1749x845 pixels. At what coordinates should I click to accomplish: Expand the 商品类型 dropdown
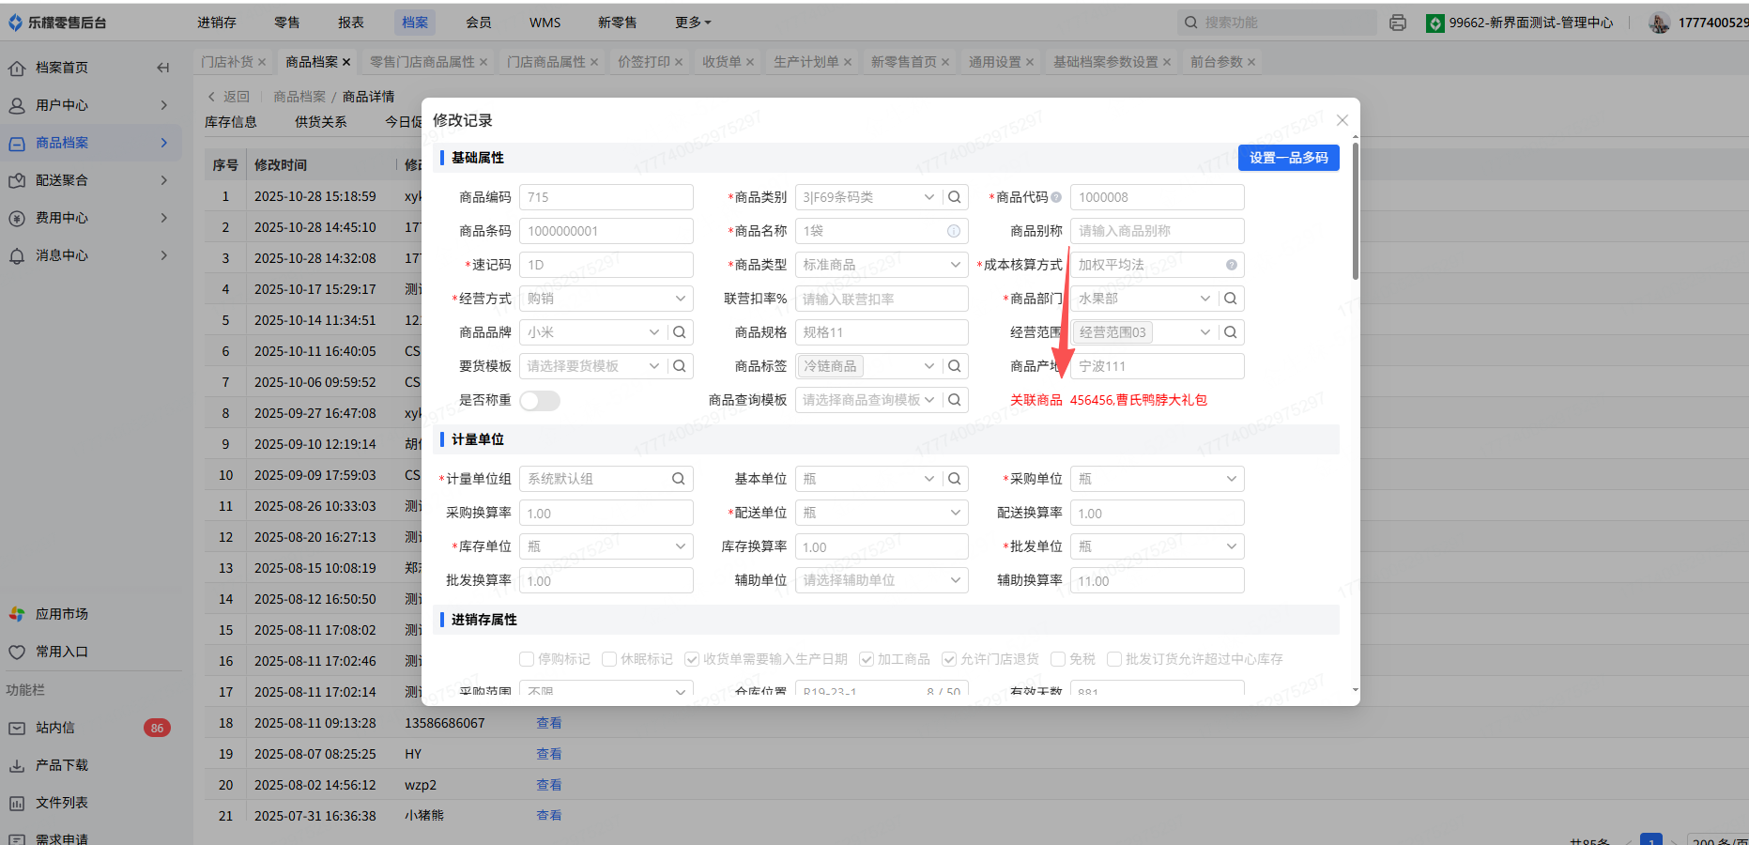tap(881, 265)
